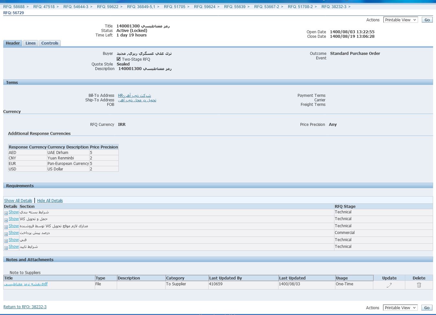
Task: Expand the last requirement row plus icon
Action: 6,248
